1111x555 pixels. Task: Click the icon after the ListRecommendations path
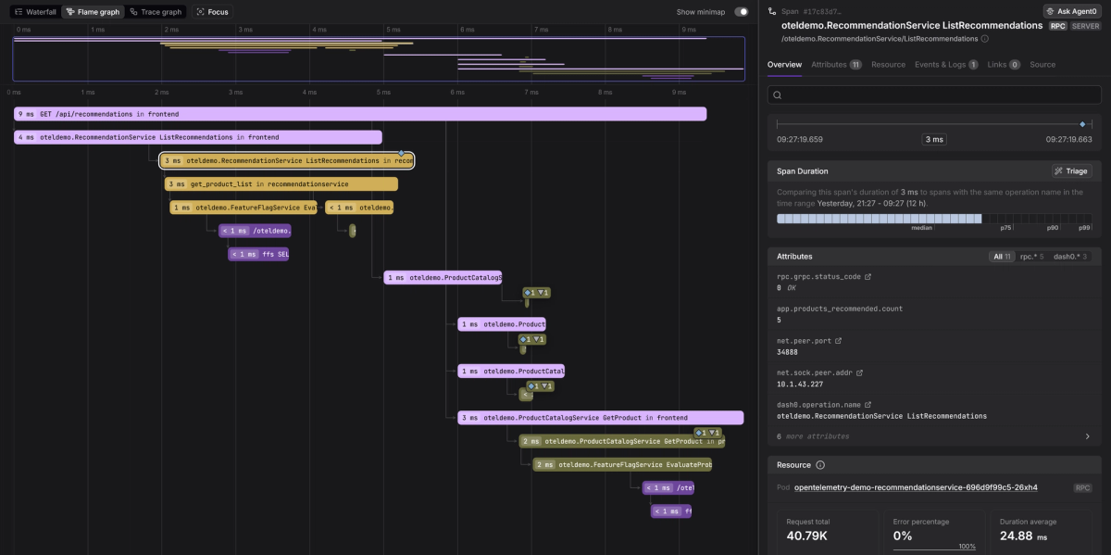(984, 39)
